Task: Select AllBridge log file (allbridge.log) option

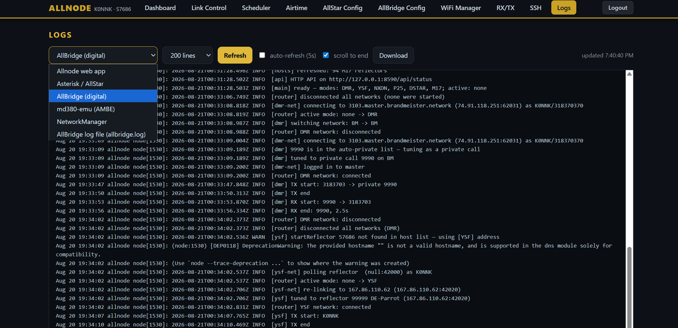Action: point(103,134)
